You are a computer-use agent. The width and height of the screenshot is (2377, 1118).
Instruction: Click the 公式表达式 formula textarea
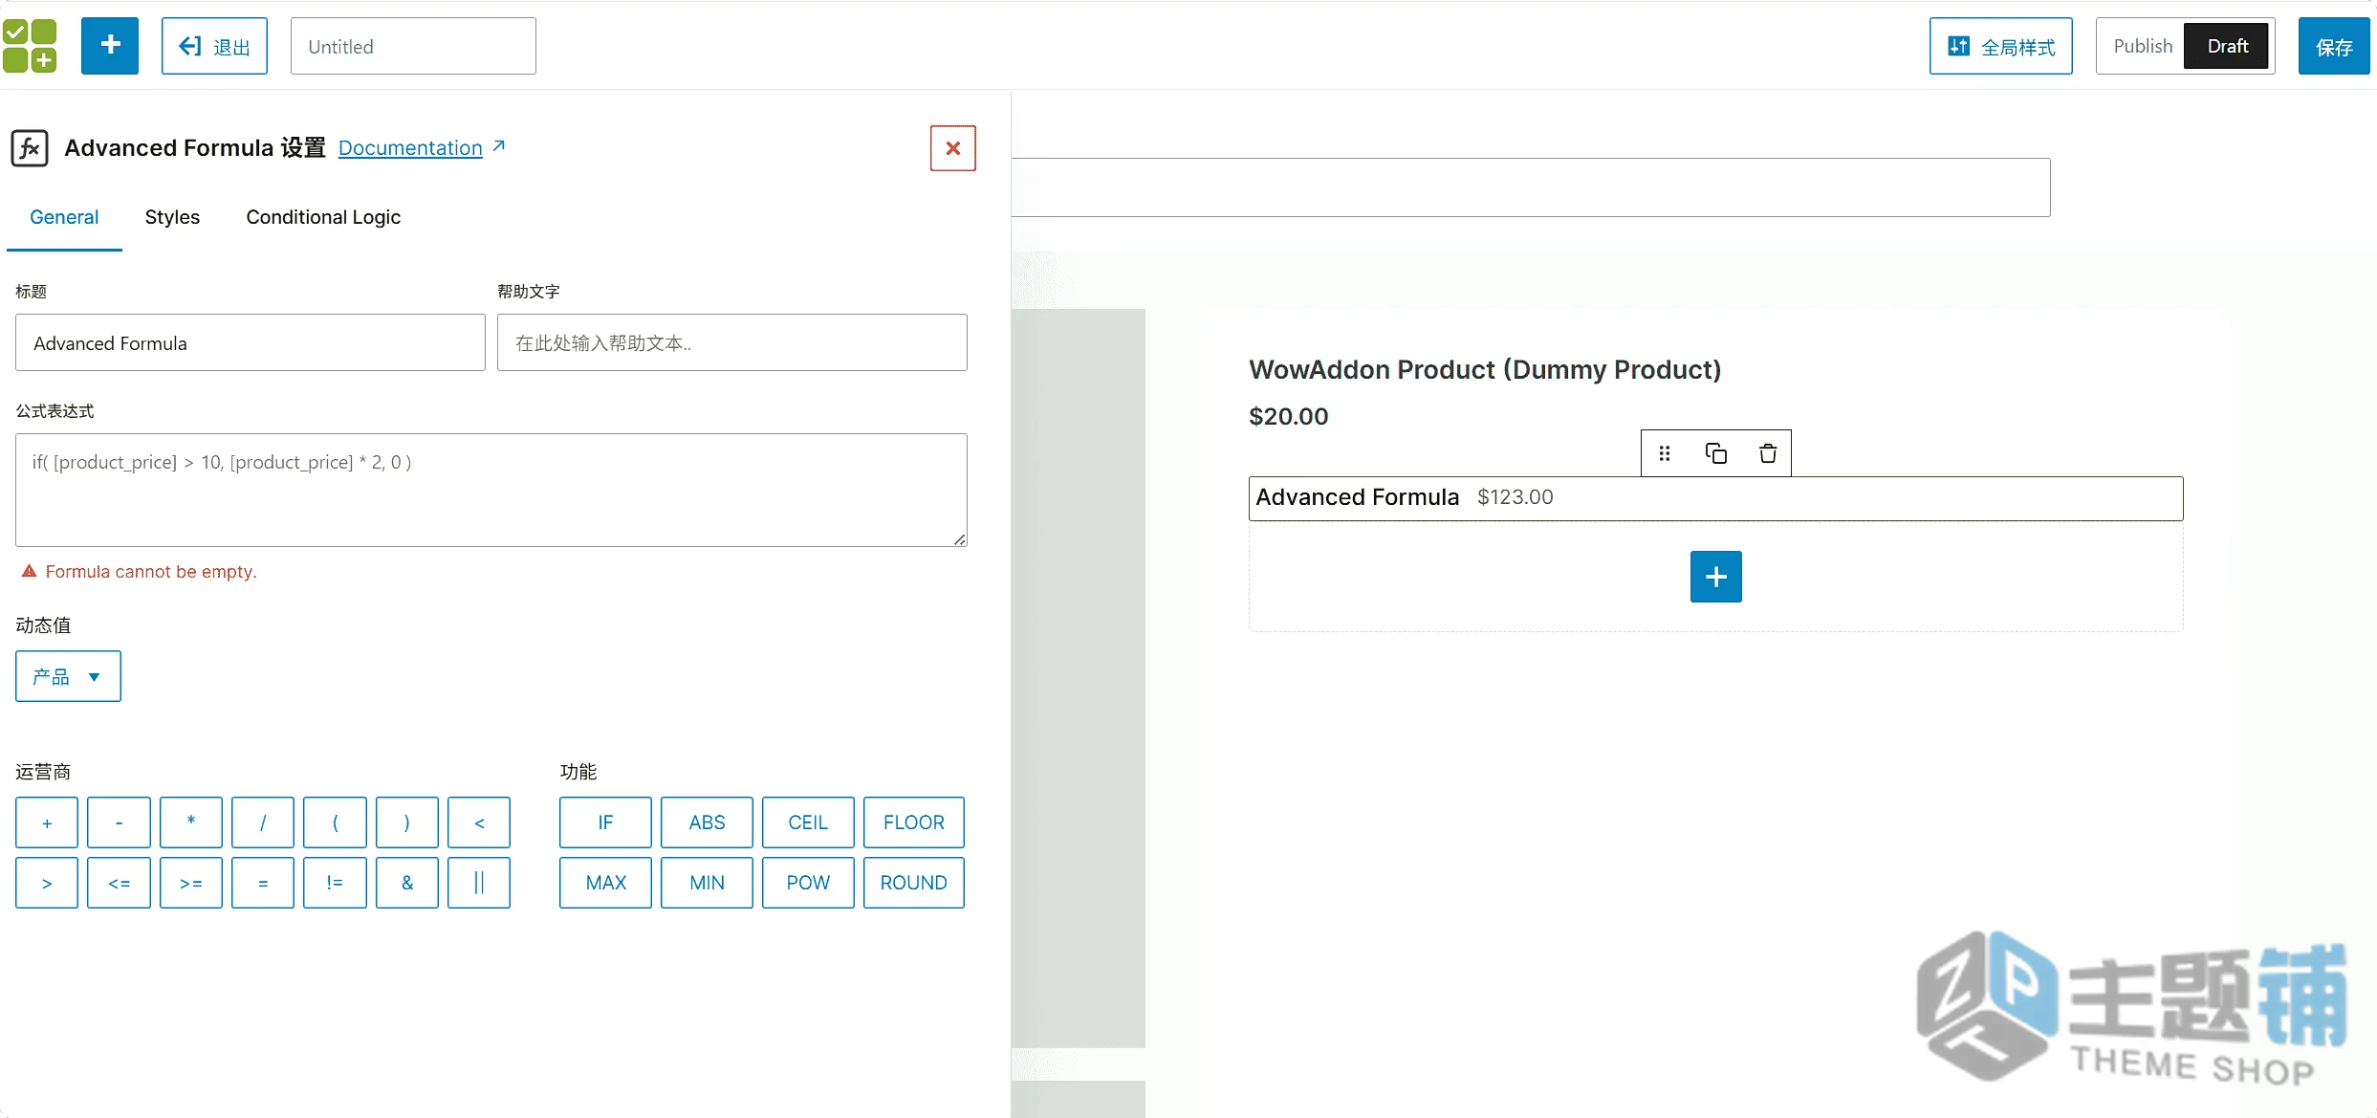click(491, 490)
